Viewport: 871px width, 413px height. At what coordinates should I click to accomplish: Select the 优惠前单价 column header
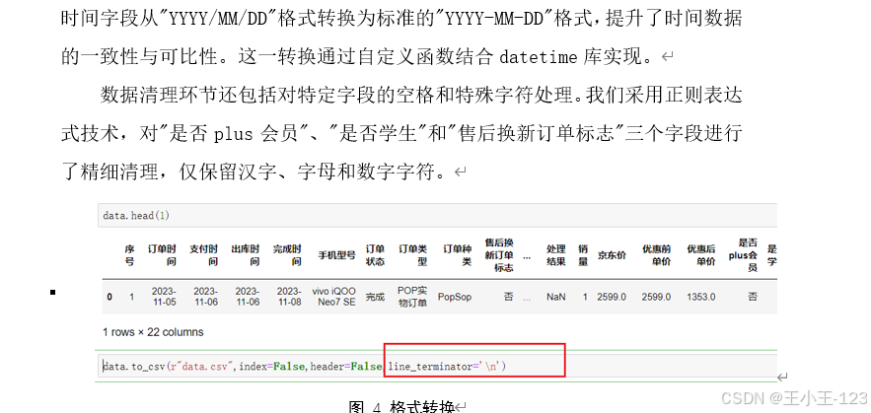pyautogui.click(x=656, y=255)
